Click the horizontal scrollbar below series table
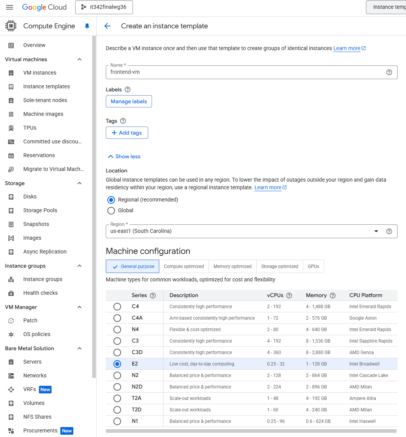The image size is (406, 437). pos(251,431)
